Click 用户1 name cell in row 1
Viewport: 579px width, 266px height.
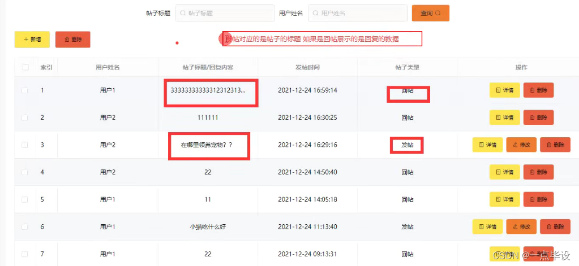(x=108, y=90)
